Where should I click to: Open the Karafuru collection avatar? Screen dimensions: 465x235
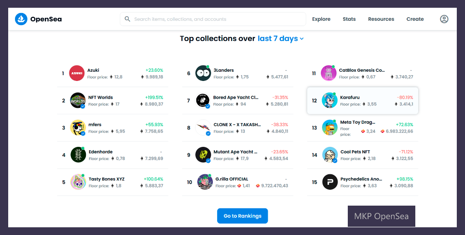pos(329,100)
